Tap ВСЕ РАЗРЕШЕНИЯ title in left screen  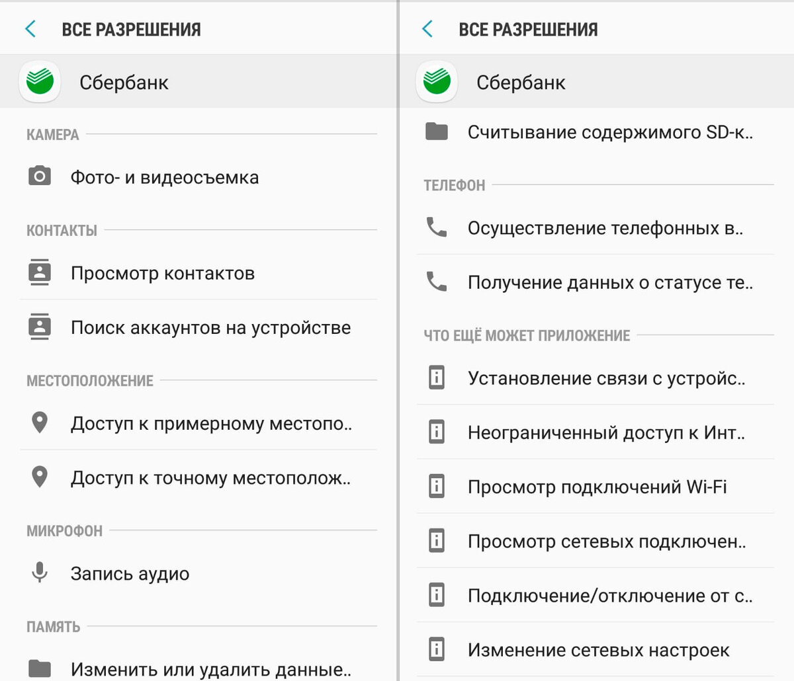tap(131, 30)
